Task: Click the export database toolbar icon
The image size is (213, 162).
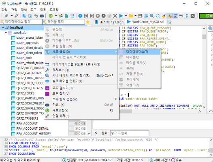Action: point(72,16)
